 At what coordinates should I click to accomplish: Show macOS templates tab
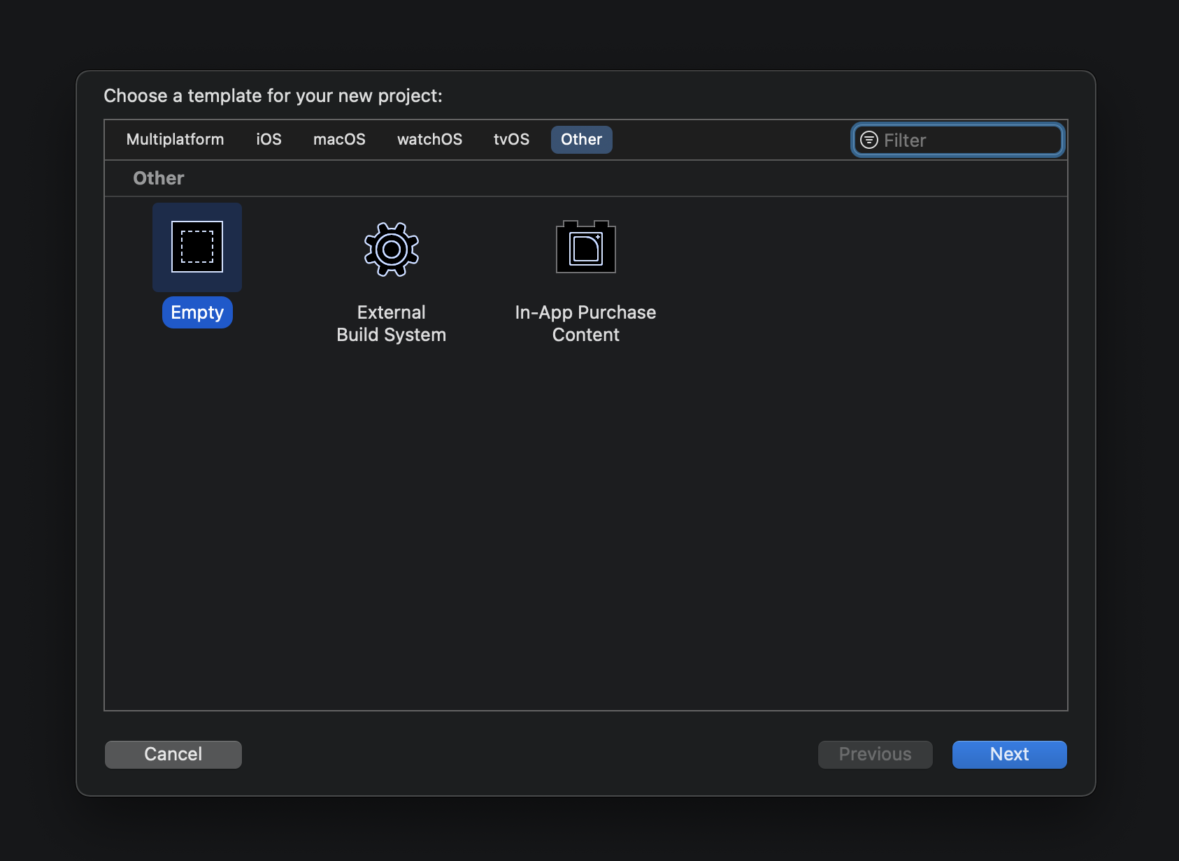tap(340, 139)
